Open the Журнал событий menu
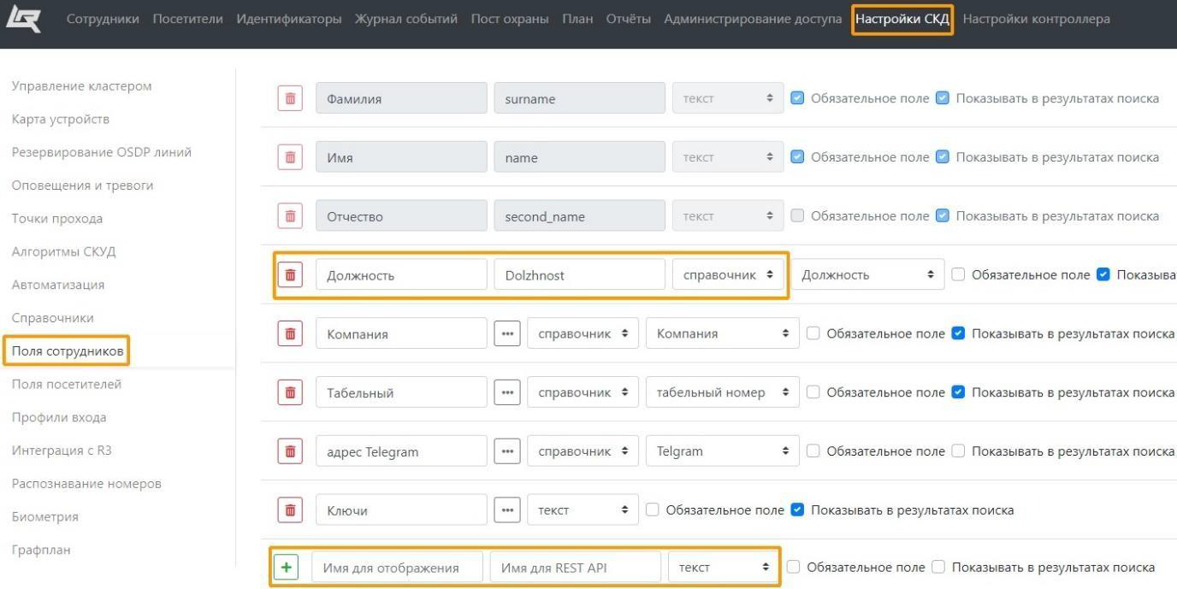 click(x=406, y=19)
